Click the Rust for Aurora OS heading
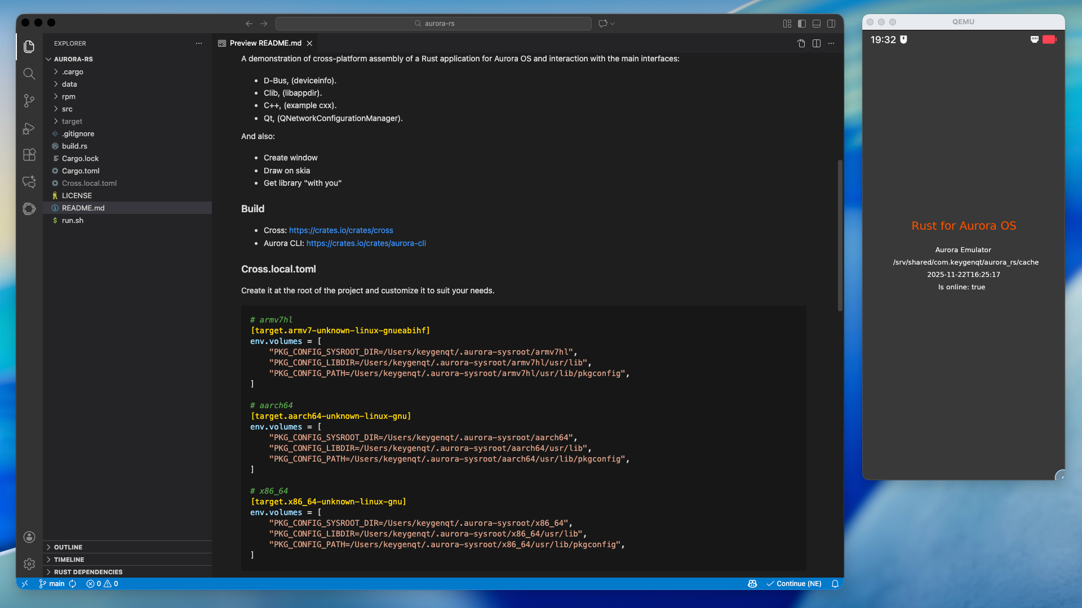The image size is (1082, 608). point(964,226)
